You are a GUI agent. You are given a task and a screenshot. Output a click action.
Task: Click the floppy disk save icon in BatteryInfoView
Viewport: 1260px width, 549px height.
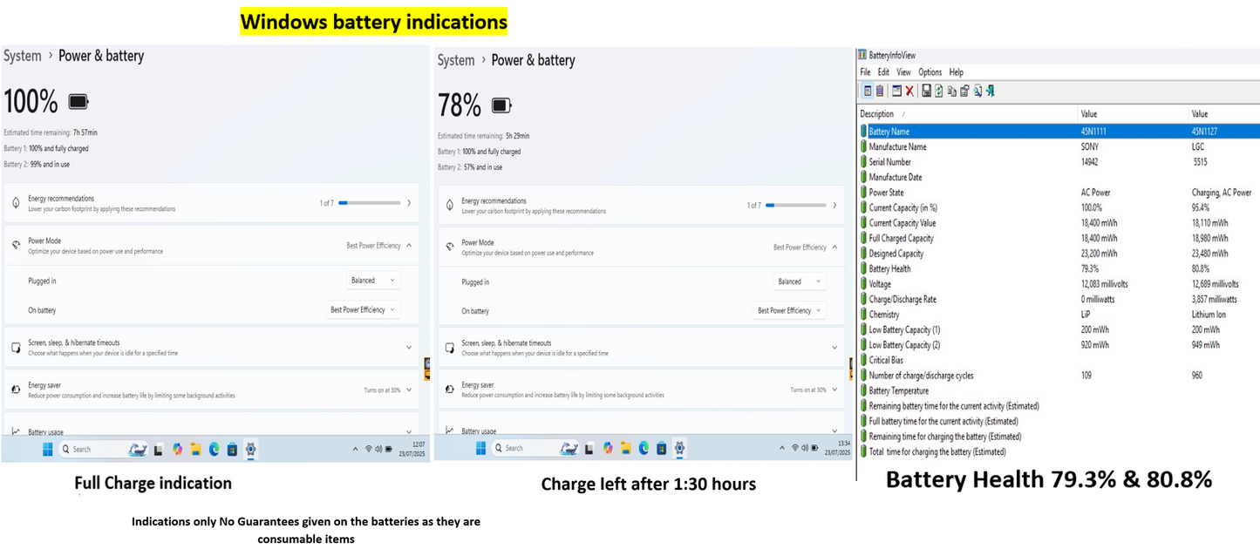(927, 91)
